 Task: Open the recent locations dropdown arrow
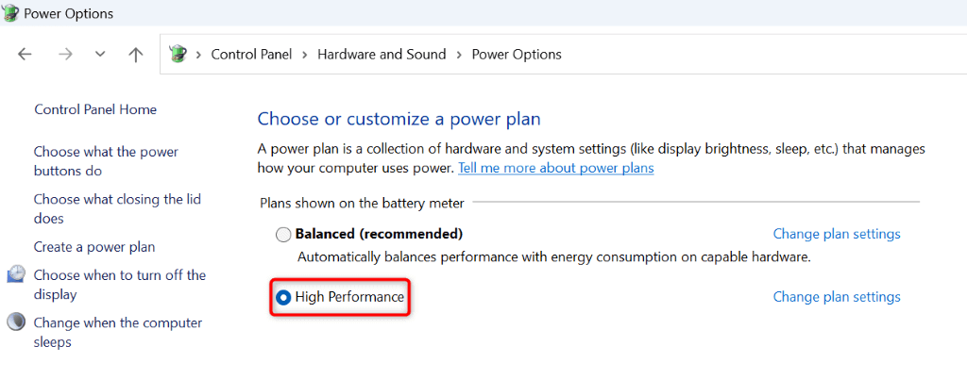(100, 55)
